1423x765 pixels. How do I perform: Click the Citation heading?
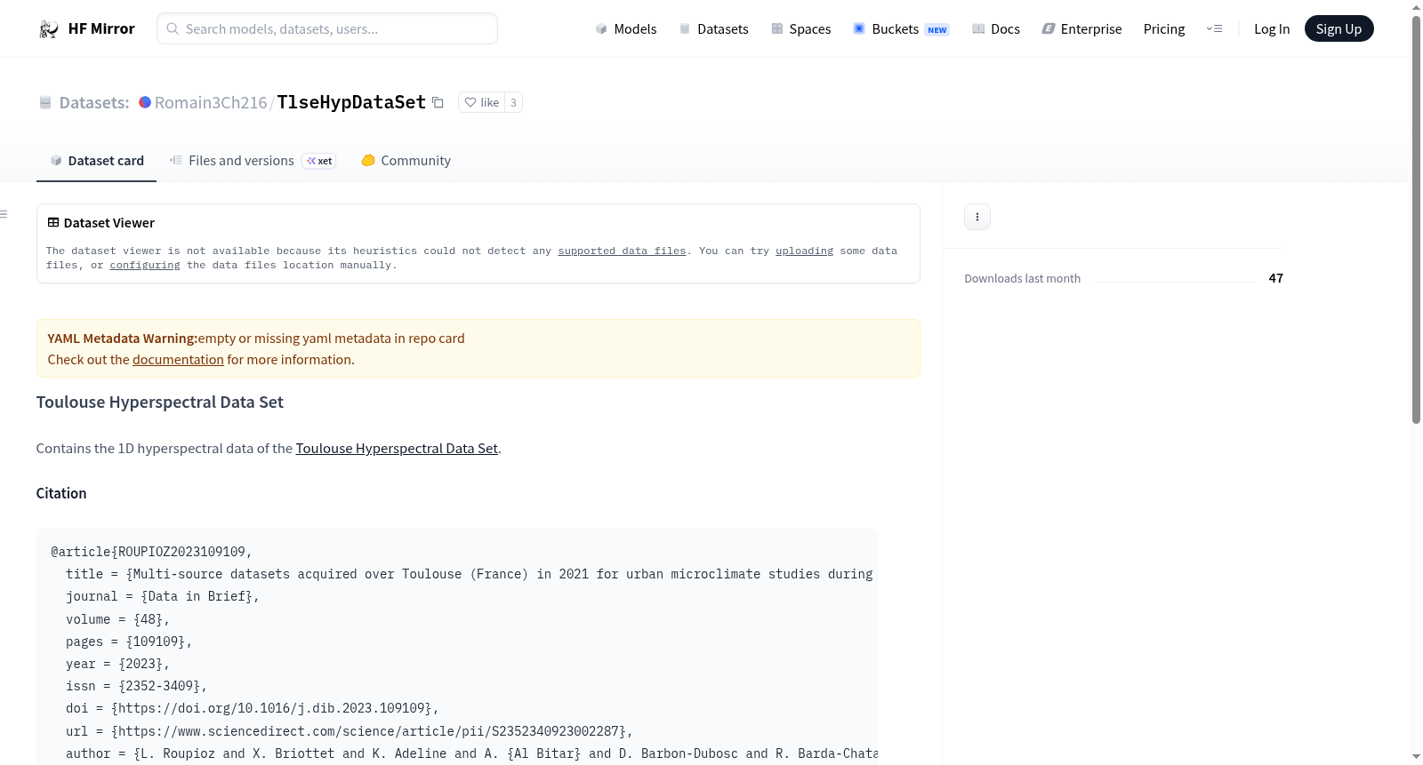(x=61, y=493)
